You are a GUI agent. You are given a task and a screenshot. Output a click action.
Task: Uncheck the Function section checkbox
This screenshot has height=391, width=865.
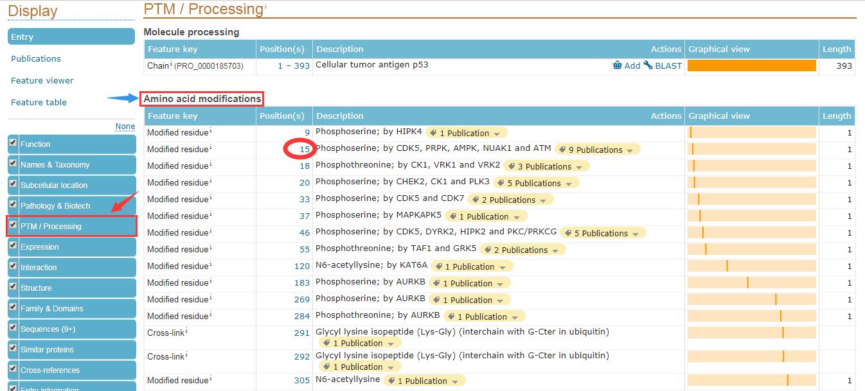click(x=13, y=143)
